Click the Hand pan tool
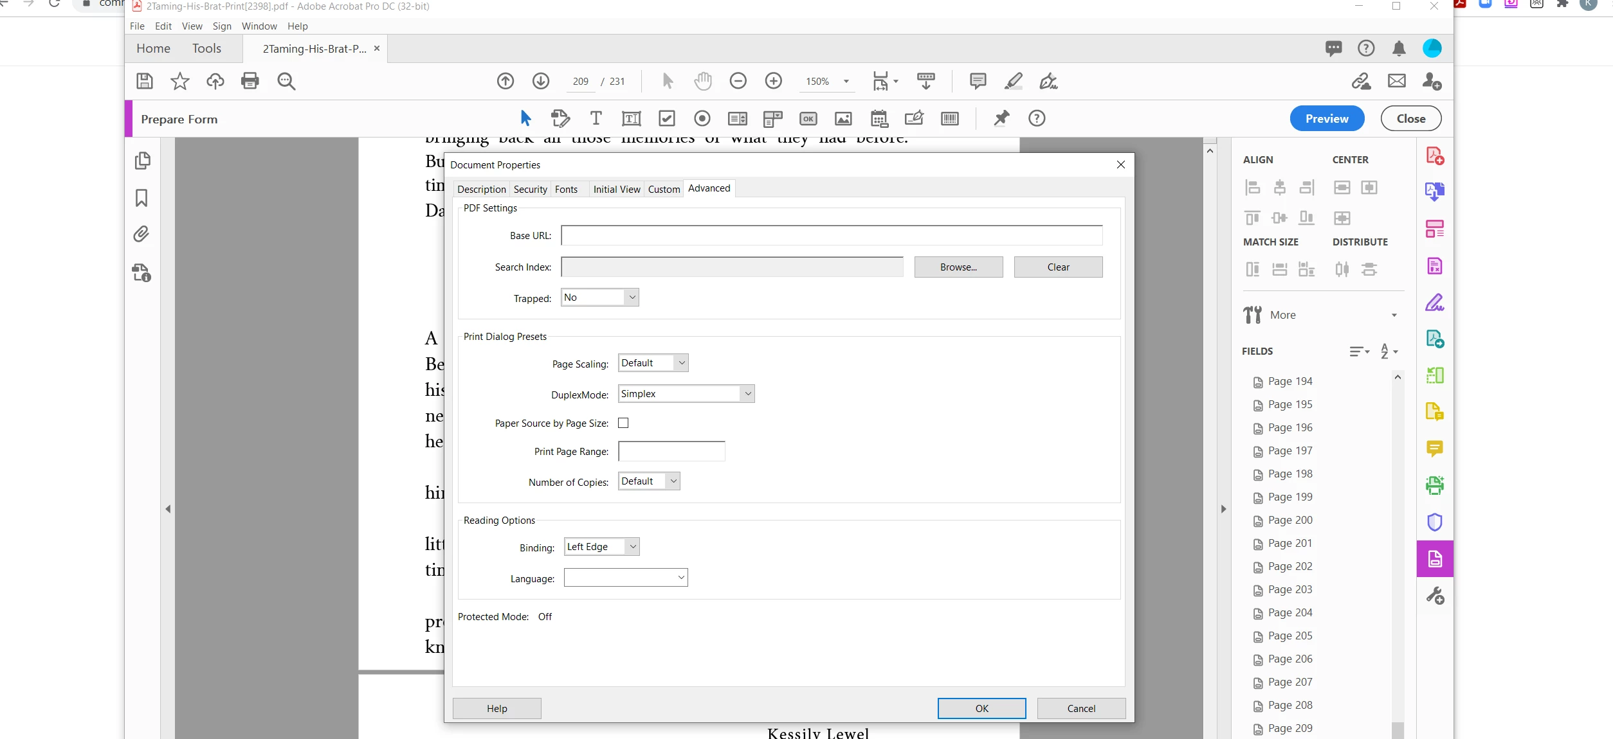Viewport: 1613px width, 739px height. coord(703,81)
